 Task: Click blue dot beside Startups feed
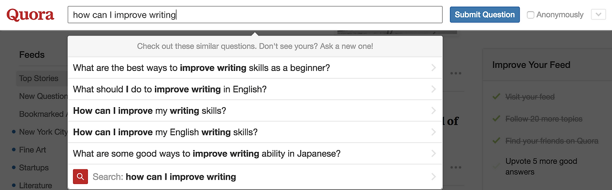point(14,168)
